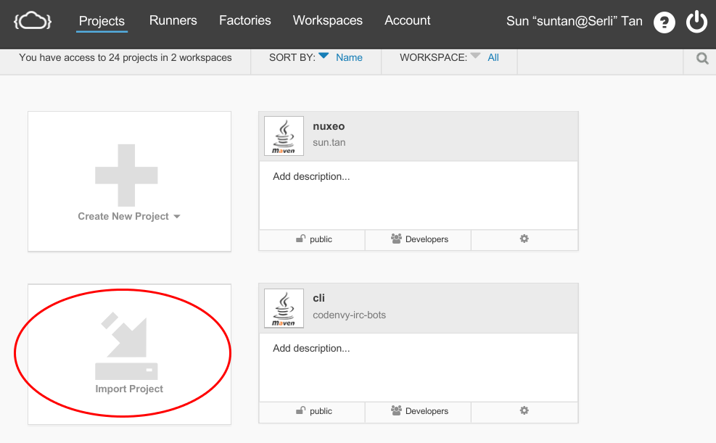Screen dimensions: 716x443
Task: Open the help question mark icon
Action: [664, 22]
